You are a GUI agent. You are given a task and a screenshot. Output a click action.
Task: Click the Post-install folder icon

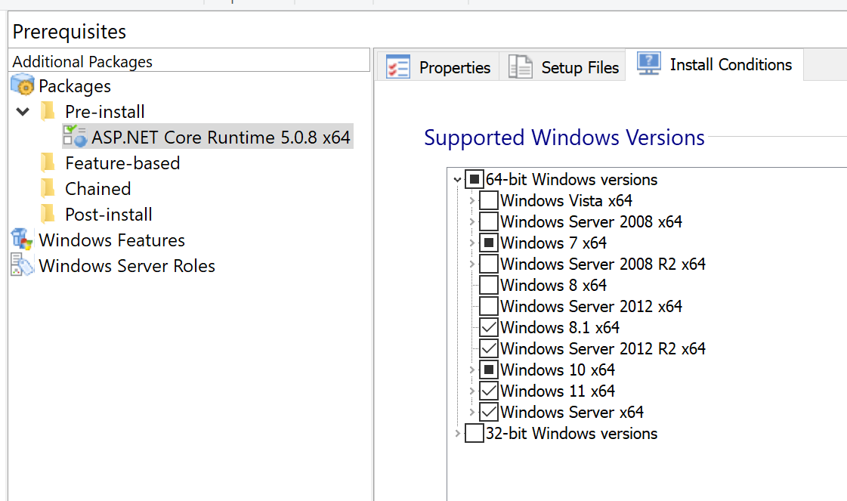[x=48, y=214]
